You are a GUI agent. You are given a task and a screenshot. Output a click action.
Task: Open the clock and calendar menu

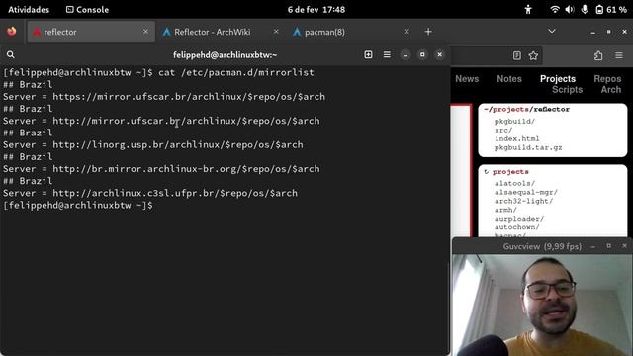(316, 9)
